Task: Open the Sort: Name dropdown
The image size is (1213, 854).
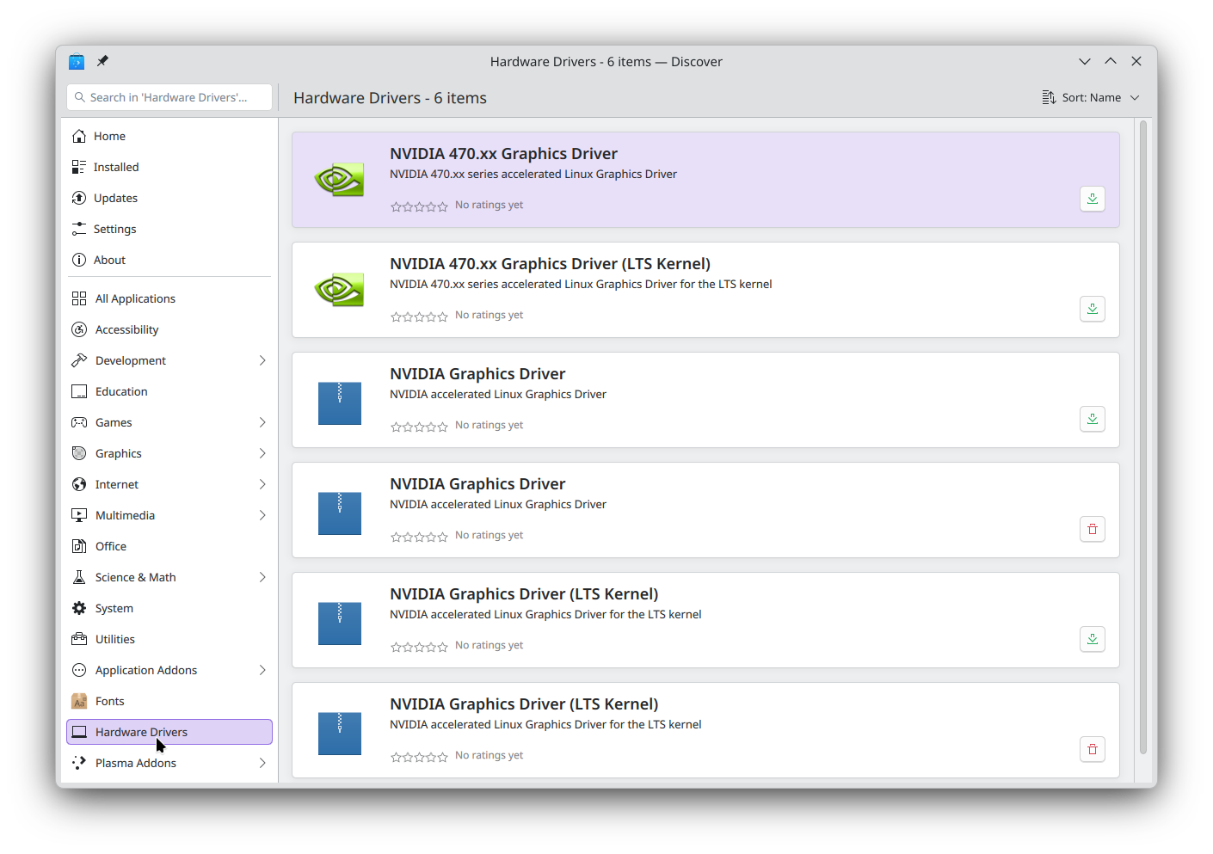Action: pyautogui.click(x=1091, y=98)
